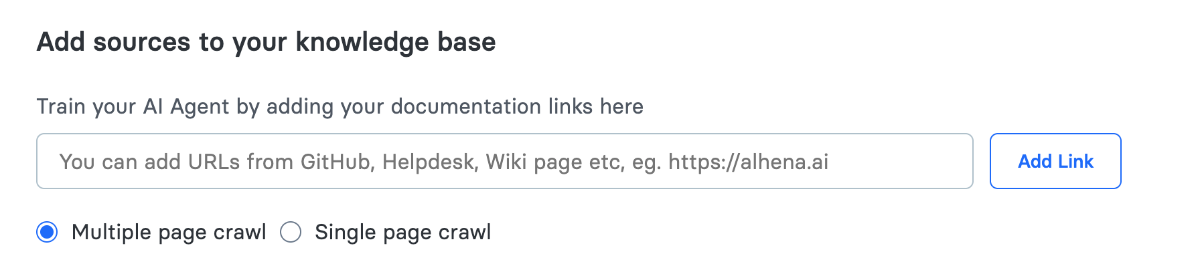Select the Single page crawl radio button
Screen dimensions: 1200x270
click(x=291, y=233)
